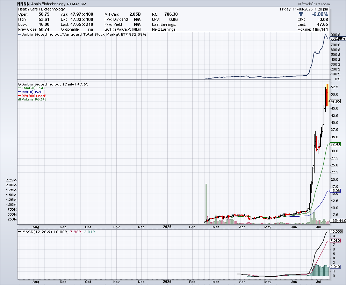346x285 pixels.
Task: Click the Volume value 165,141 in the header
Action: click(x=320, y=30)
